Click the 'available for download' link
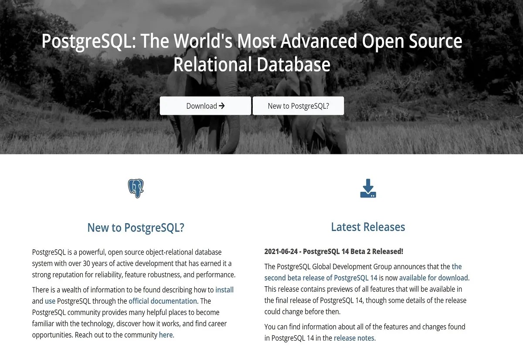The image size is (523, 348). (x=434, y=278)
